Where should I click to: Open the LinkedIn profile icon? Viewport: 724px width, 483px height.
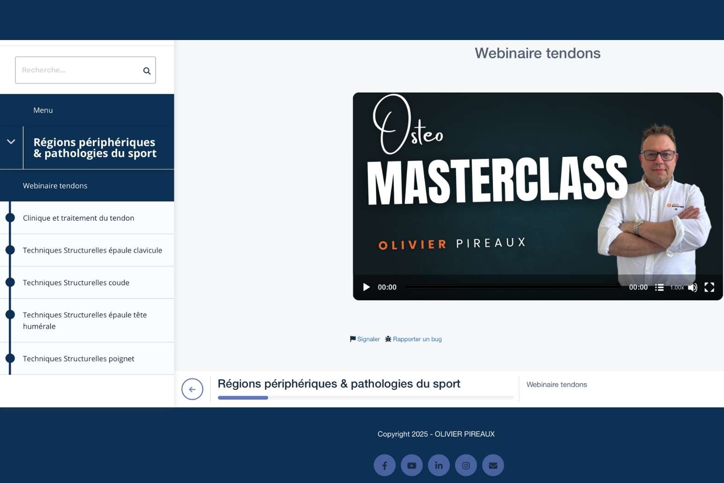point(439,466)
